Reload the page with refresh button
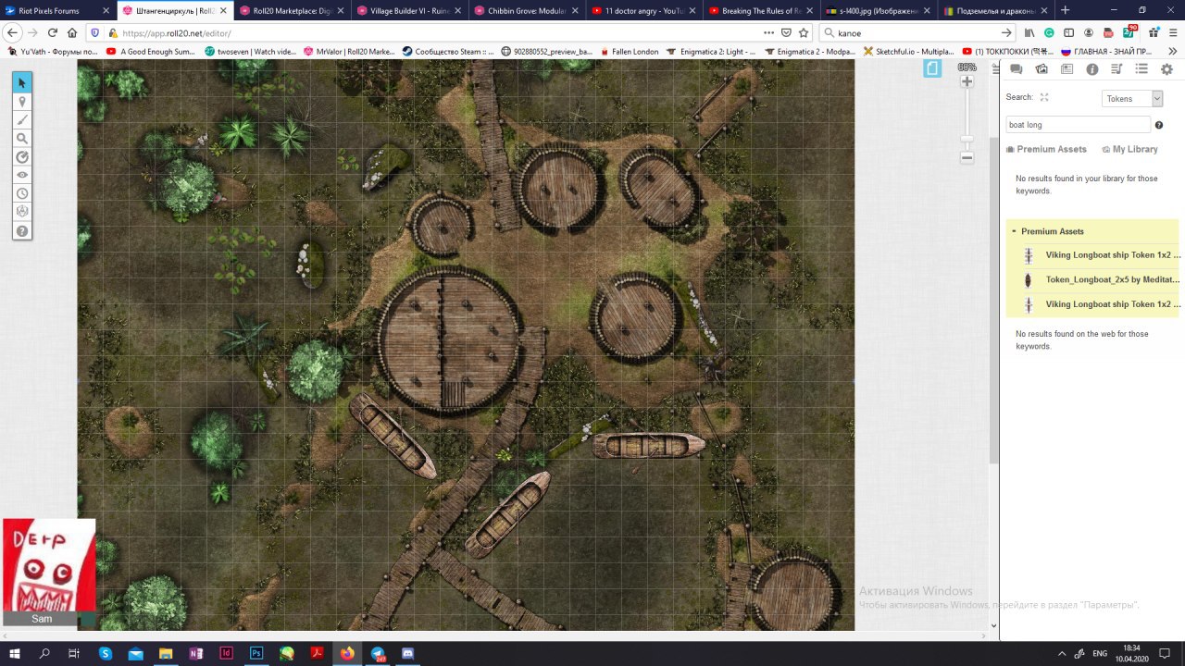Viewport: 1185px width, 666px height. coord(53,32)
